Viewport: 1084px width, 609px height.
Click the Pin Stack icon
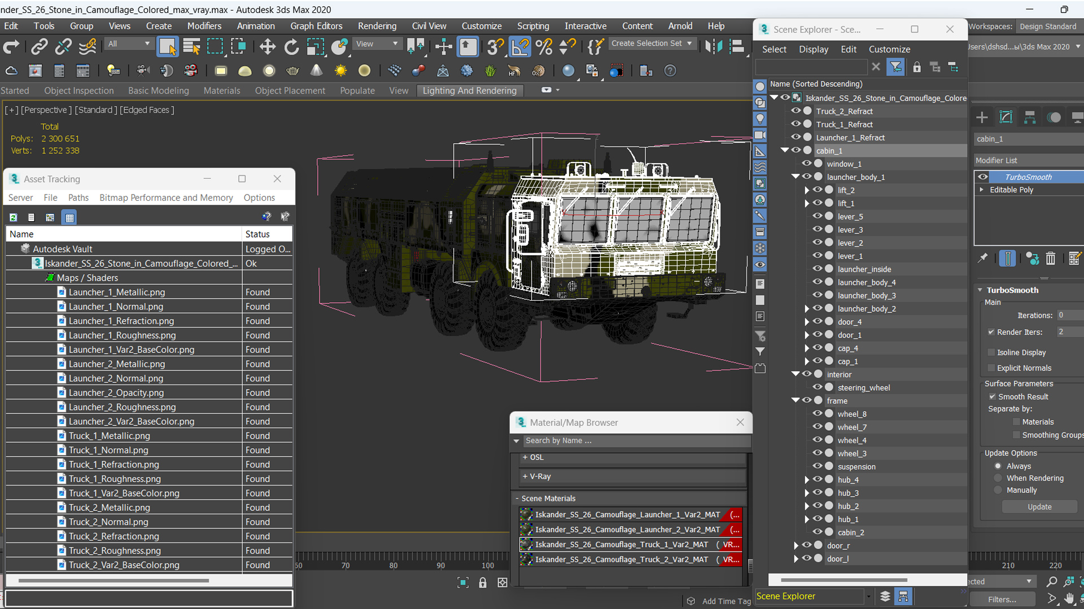point(983,258)
